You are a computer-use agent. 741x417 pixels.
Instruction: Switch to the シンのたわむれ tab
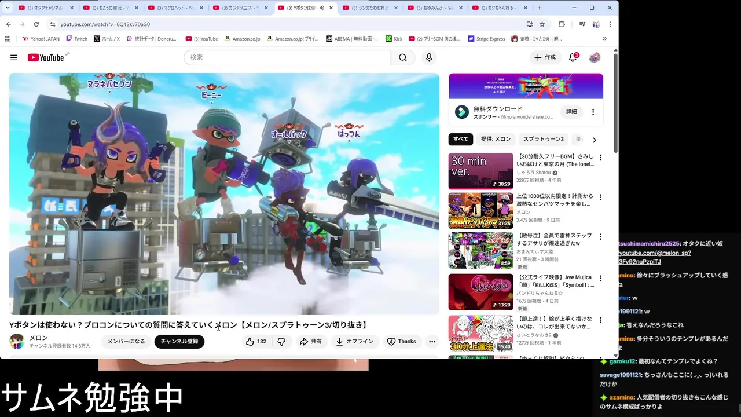pyautogui.click(x=370, y=8)
